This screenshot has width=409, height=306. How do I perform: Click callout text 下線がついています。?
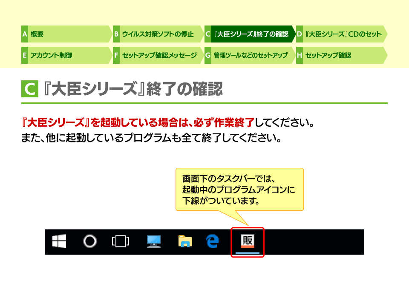coord(221,201)
